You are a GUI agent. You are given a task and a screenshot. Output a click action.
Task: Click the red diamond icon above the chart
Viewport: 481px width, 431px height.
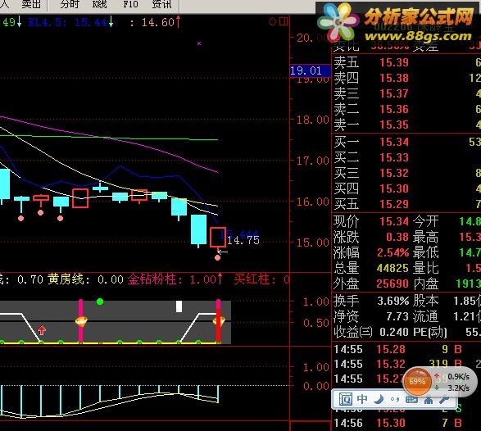click(272, 21)
